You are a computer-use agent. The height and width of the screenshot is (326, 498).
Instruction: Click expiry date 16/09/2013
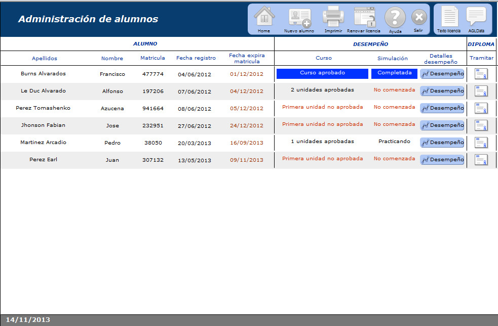tap(247, 143)
